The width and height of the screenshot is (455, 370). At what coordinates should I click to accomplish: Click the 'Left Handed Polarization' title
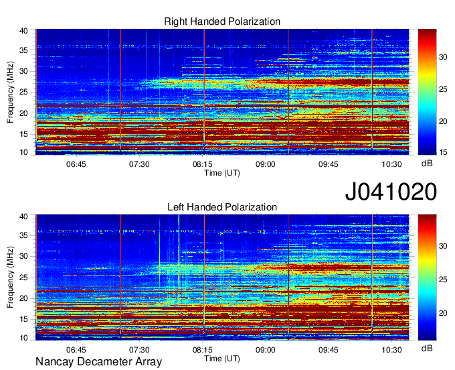coord(222,207)
